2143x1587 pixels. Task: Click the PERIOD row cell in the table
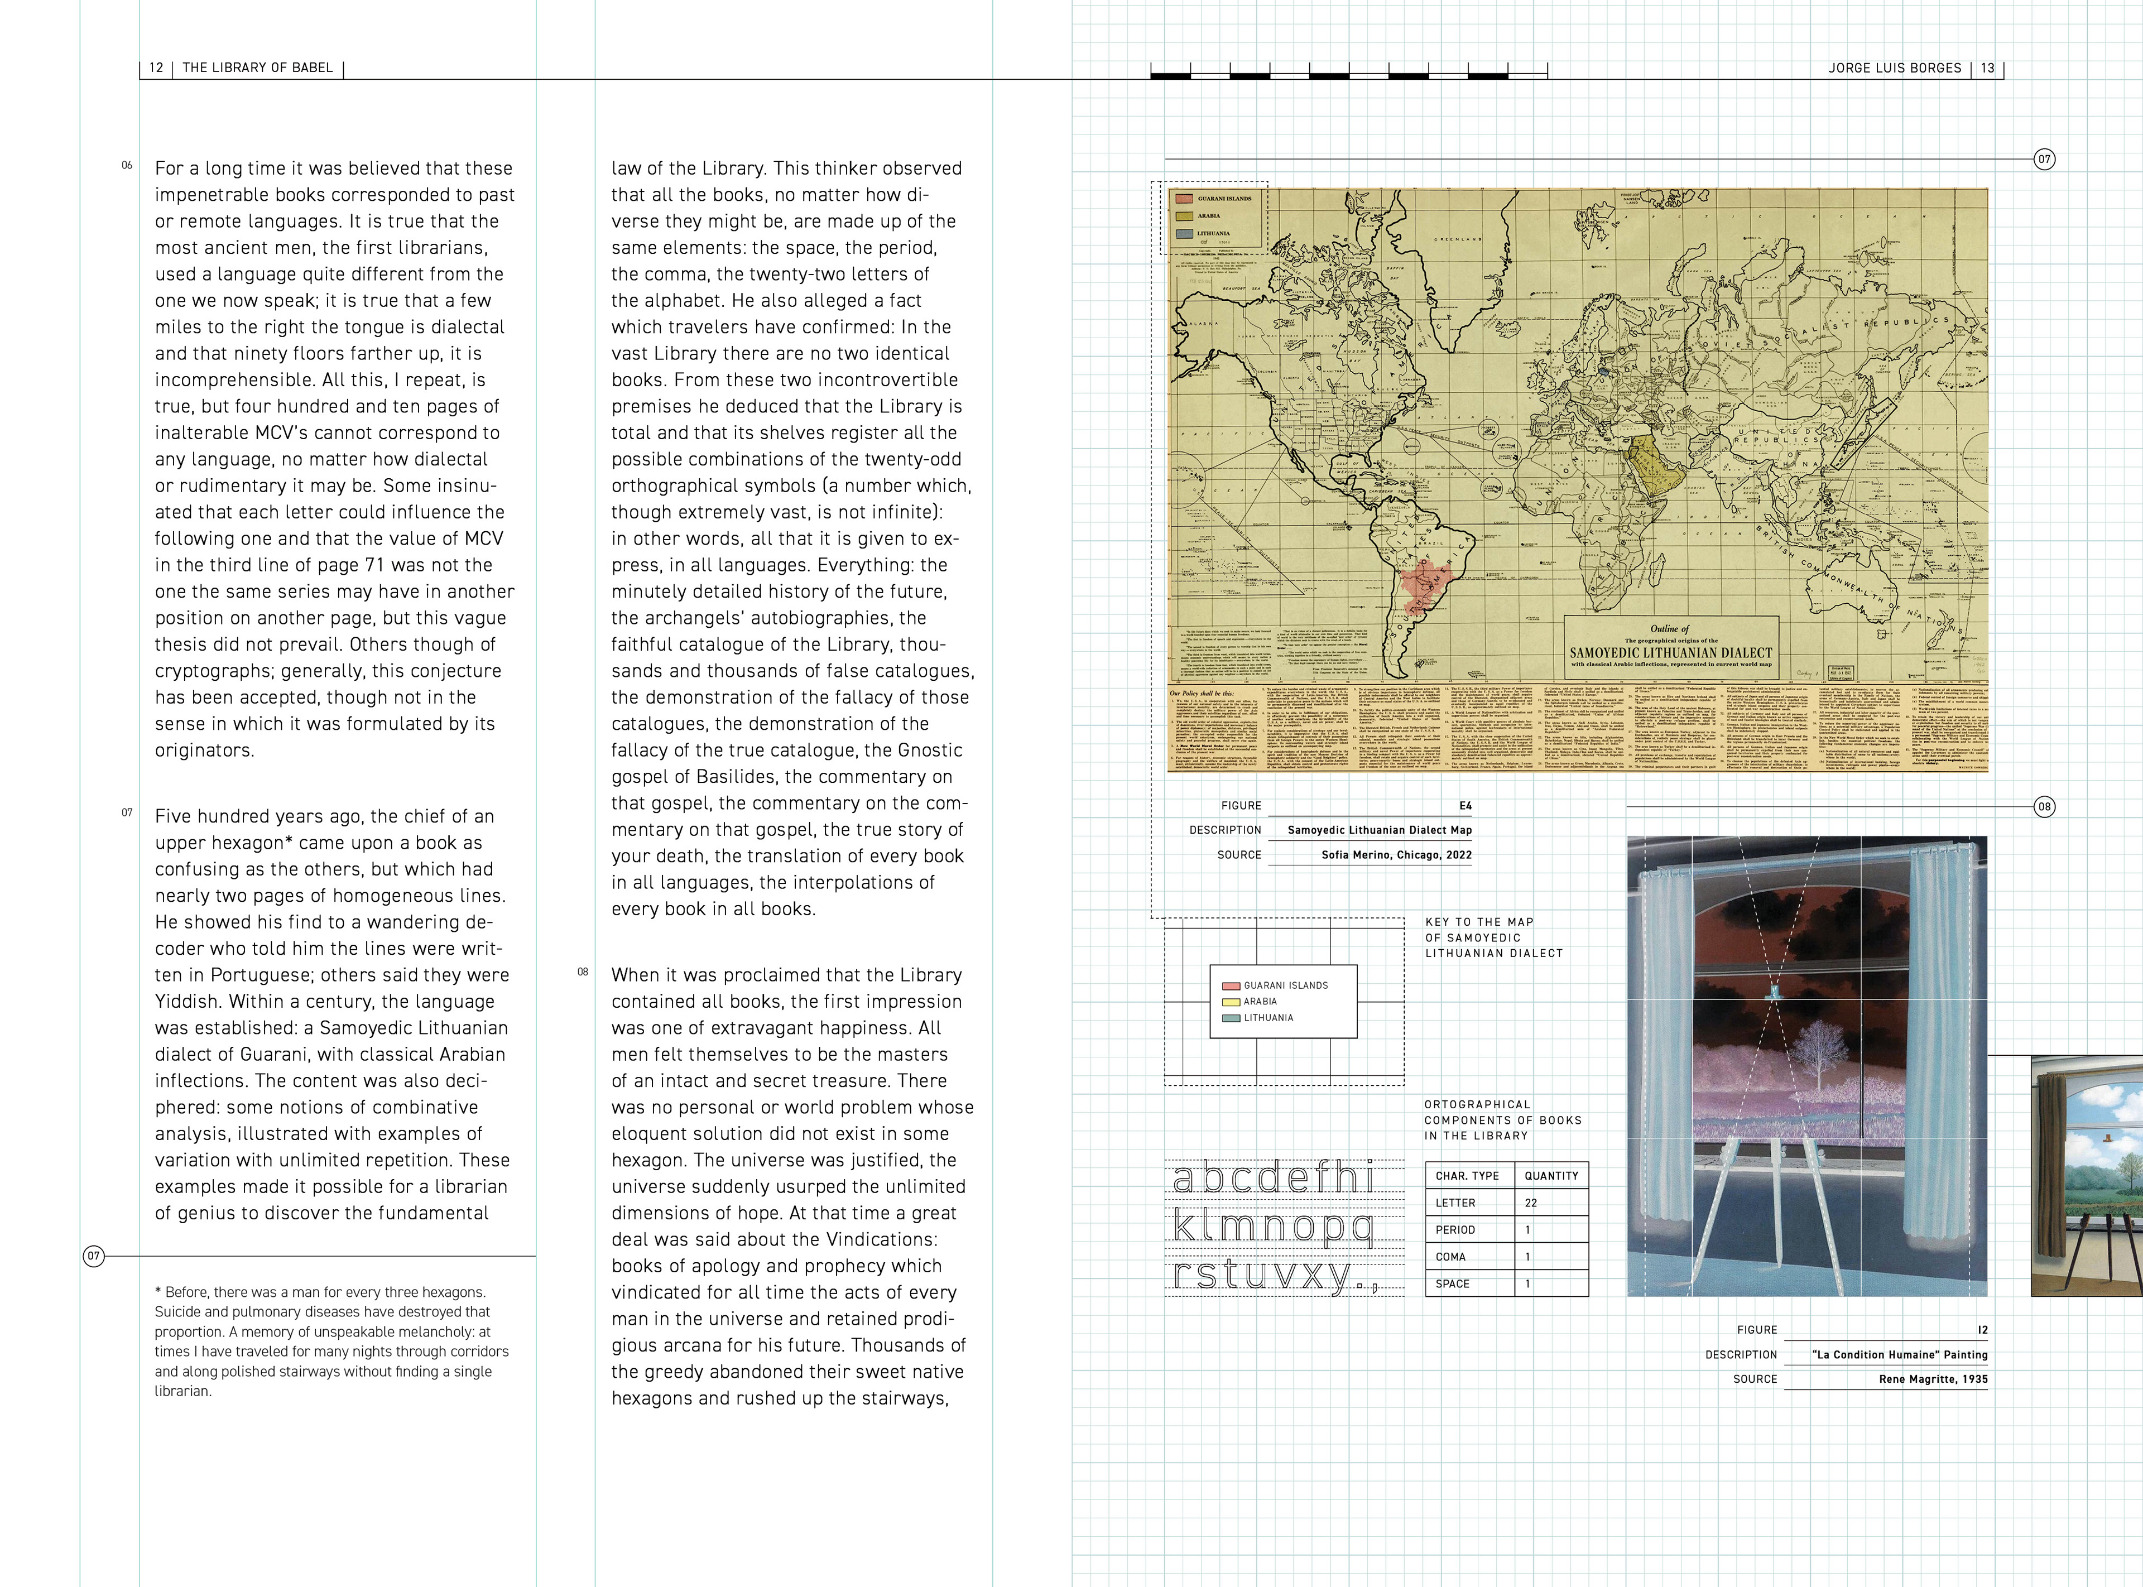click(1469, 1230)
